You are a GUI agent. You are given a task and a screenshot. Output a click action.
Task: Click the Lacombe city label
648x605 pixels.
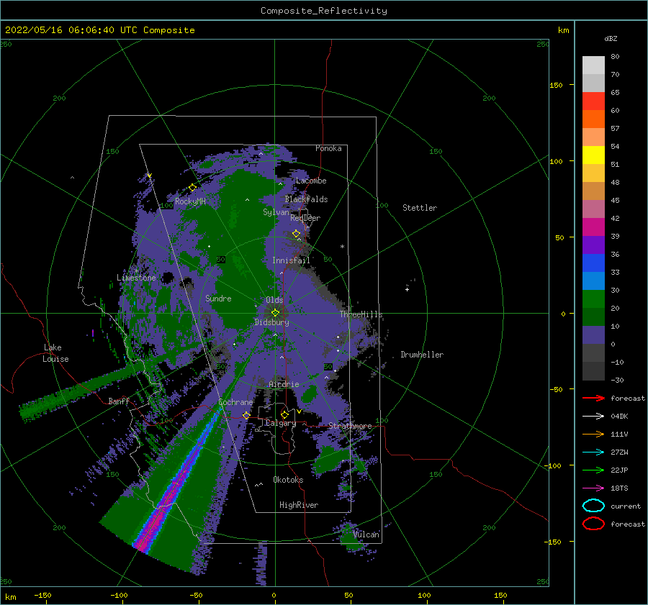tap(311, 181)
